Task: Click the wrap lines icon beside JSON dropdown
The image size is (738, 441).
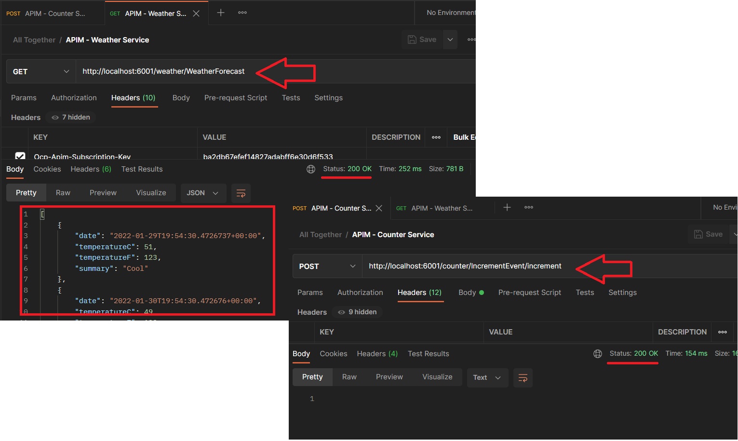Action: (x=241, y=193)
